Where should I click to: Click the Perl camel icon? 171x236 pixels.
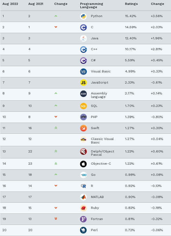[83, 230]
